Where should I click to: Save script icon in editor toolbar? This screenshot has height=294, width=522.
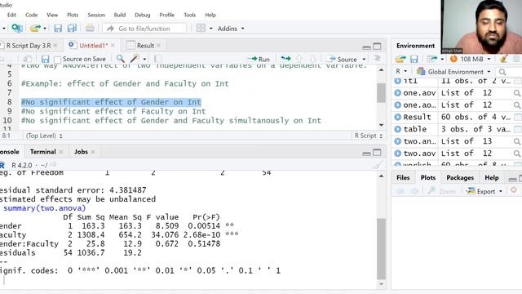click(x=45, y=59)
